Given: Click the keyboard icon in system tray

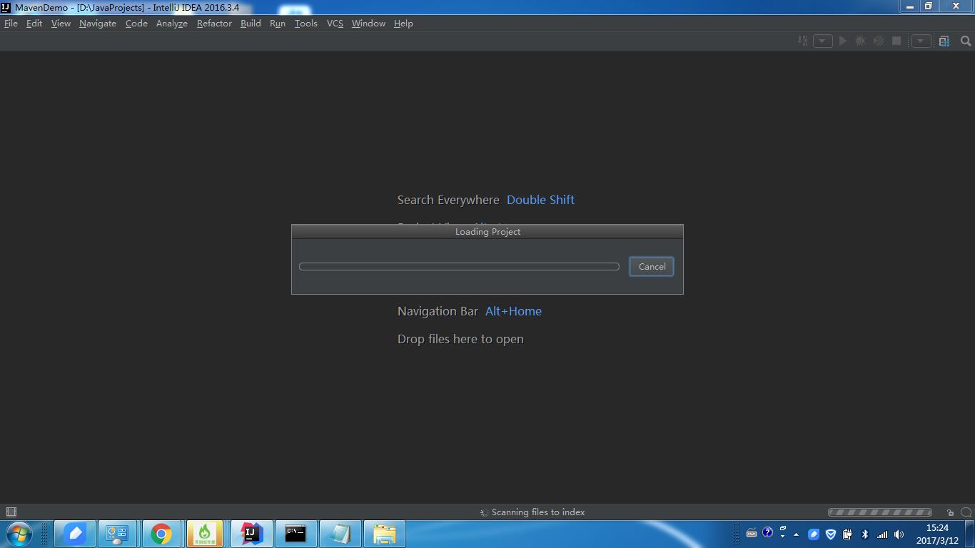Looking at the screenshot, I should pyautogui.click(x=752, y=532).
